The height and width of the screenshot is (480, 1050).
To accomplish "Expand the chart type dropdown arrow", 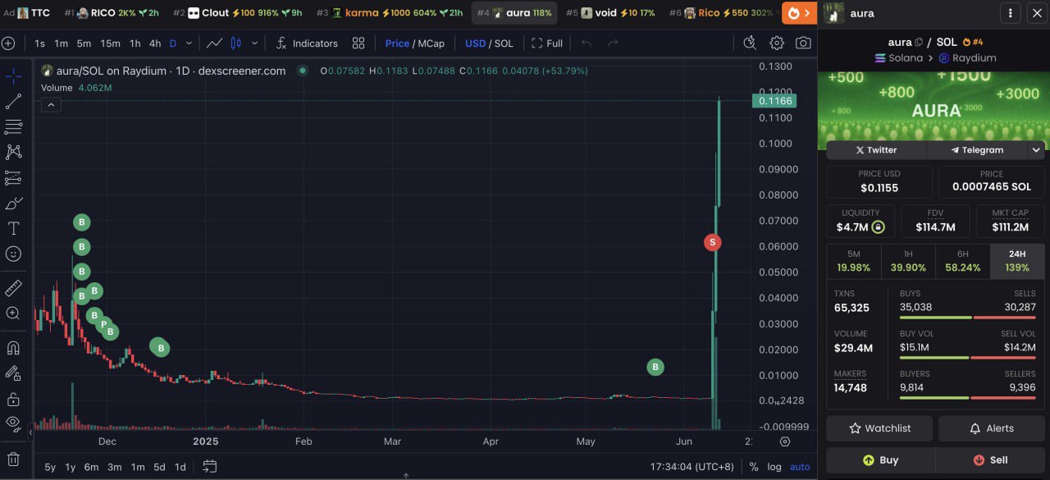I will coord(254,43).
